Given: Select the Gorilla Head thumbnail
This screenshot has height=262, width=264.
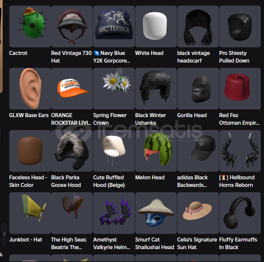Looking at the screenshot, I should click(198, 89).
